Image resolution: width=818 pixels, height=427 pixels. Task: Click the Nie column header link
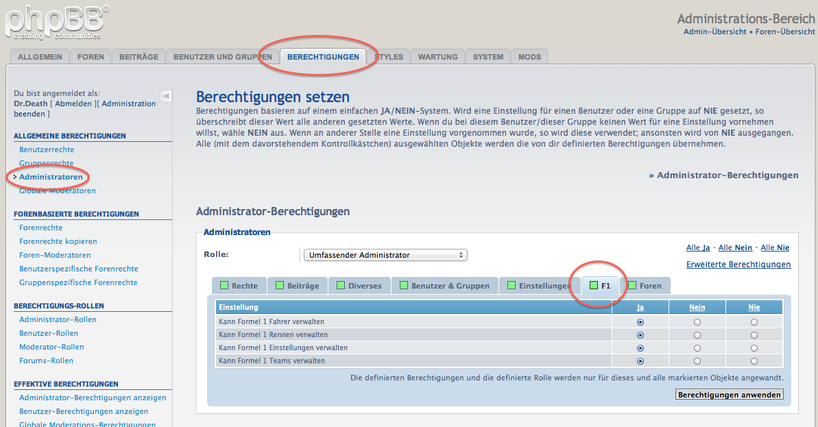click(754, 308)
